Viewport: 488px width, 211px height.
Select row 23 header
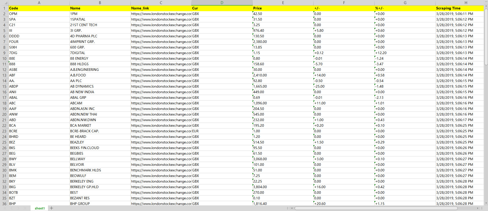coord(4,131)
